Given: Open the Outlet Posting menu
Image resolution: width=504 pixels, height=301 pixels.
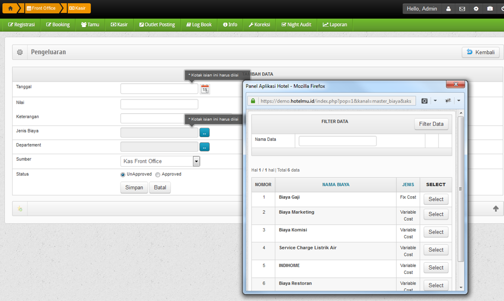Looking at the screenshot, I should [x=157, y=24].
